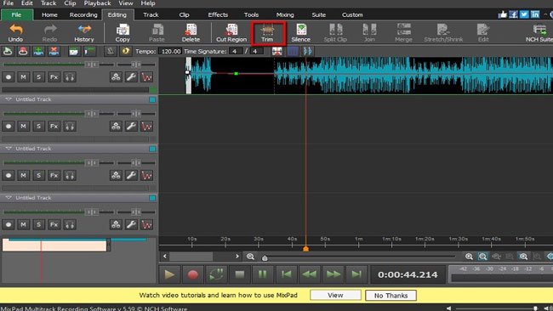The image size is (553, 311).
Task: Click the Split Clip tool
Action: tap(335, 33)
